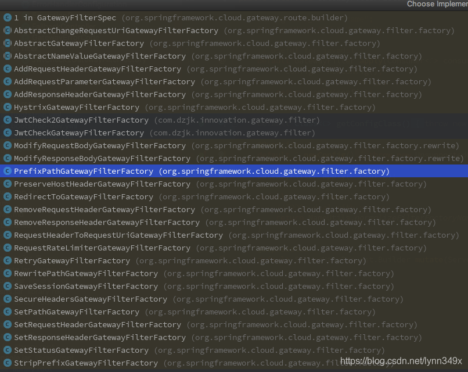Viewport: 468px width, 372px height.
Task: Pick AbstractNameValueGatewayFilterFactory entry
Action: click(x=234, y=56)
